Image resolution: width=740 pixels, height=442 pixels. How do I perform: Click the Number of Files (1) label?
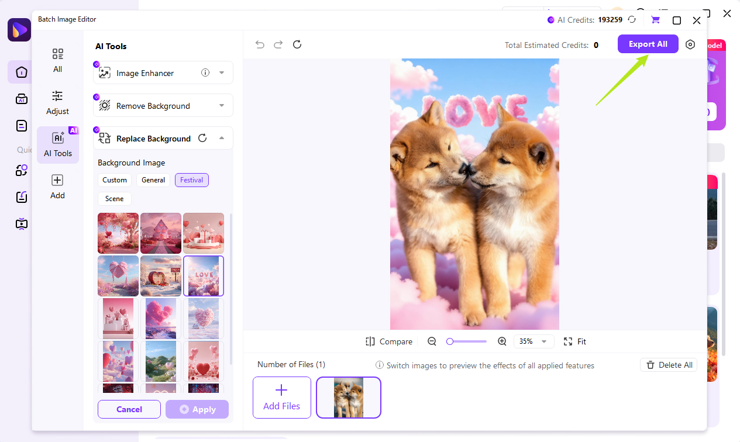(x=291, y=365)
